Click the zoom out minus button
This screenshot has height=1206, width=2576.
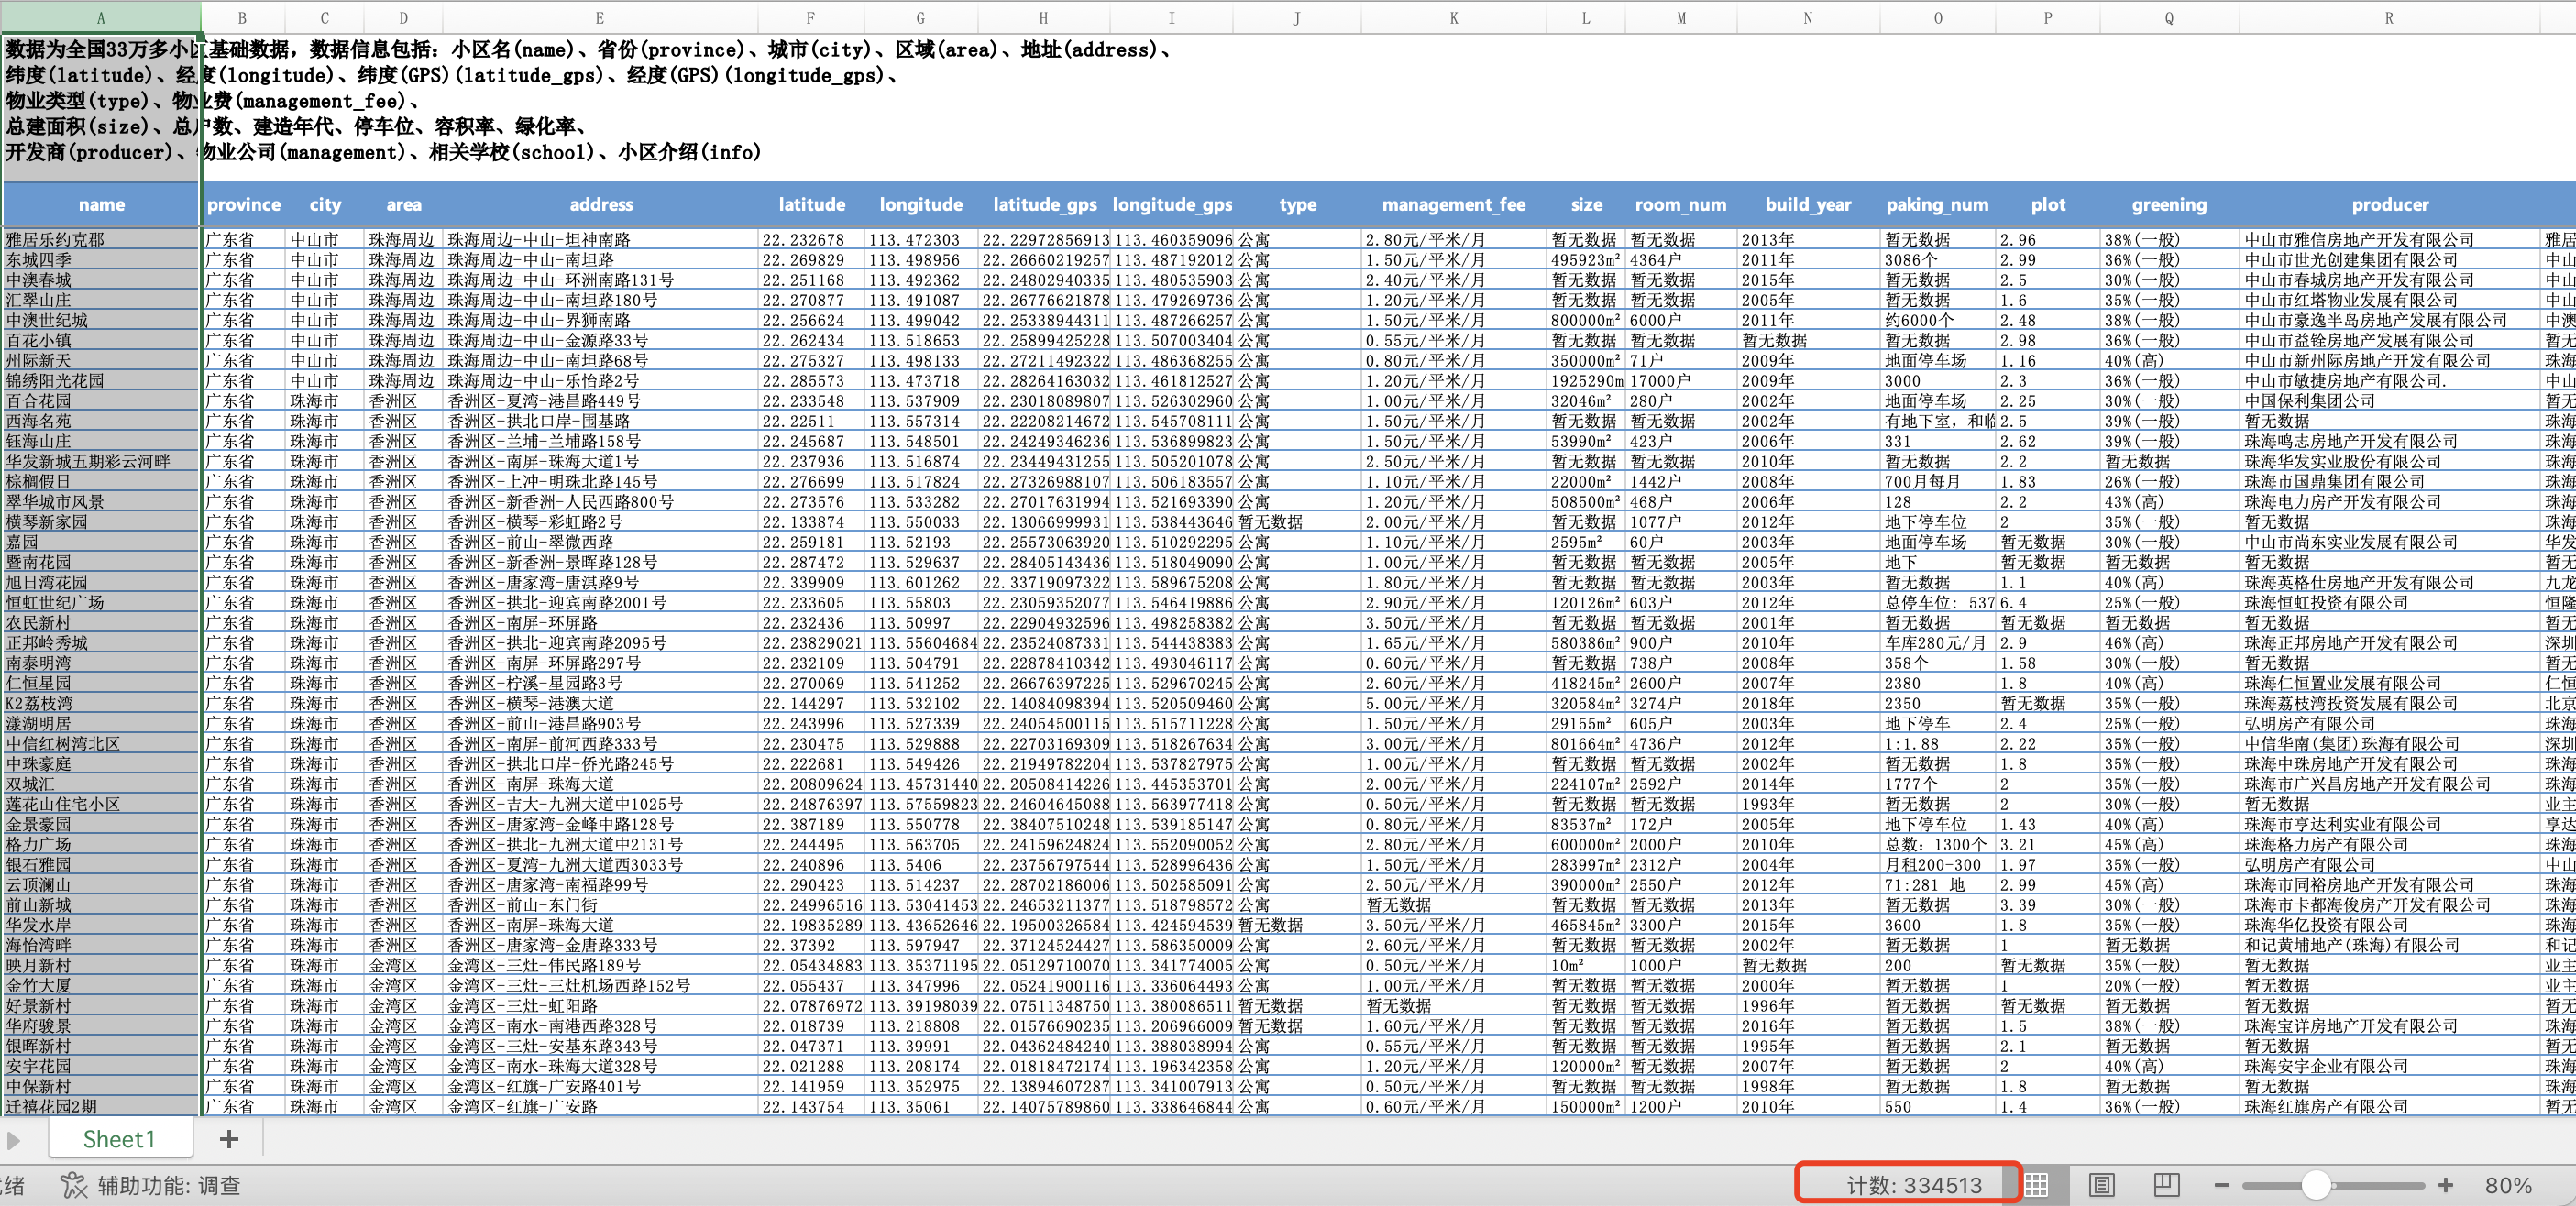[2221, 1185]
